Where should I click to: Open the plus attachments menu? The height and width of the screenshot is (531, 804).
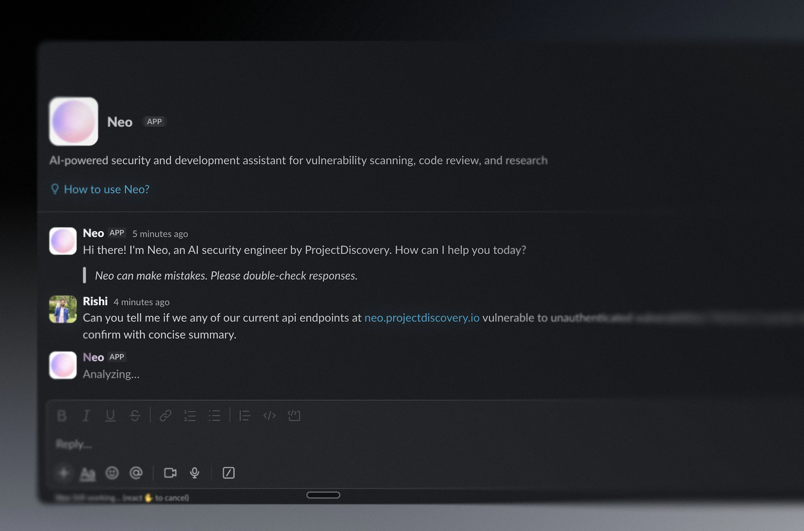coord(63,473)
